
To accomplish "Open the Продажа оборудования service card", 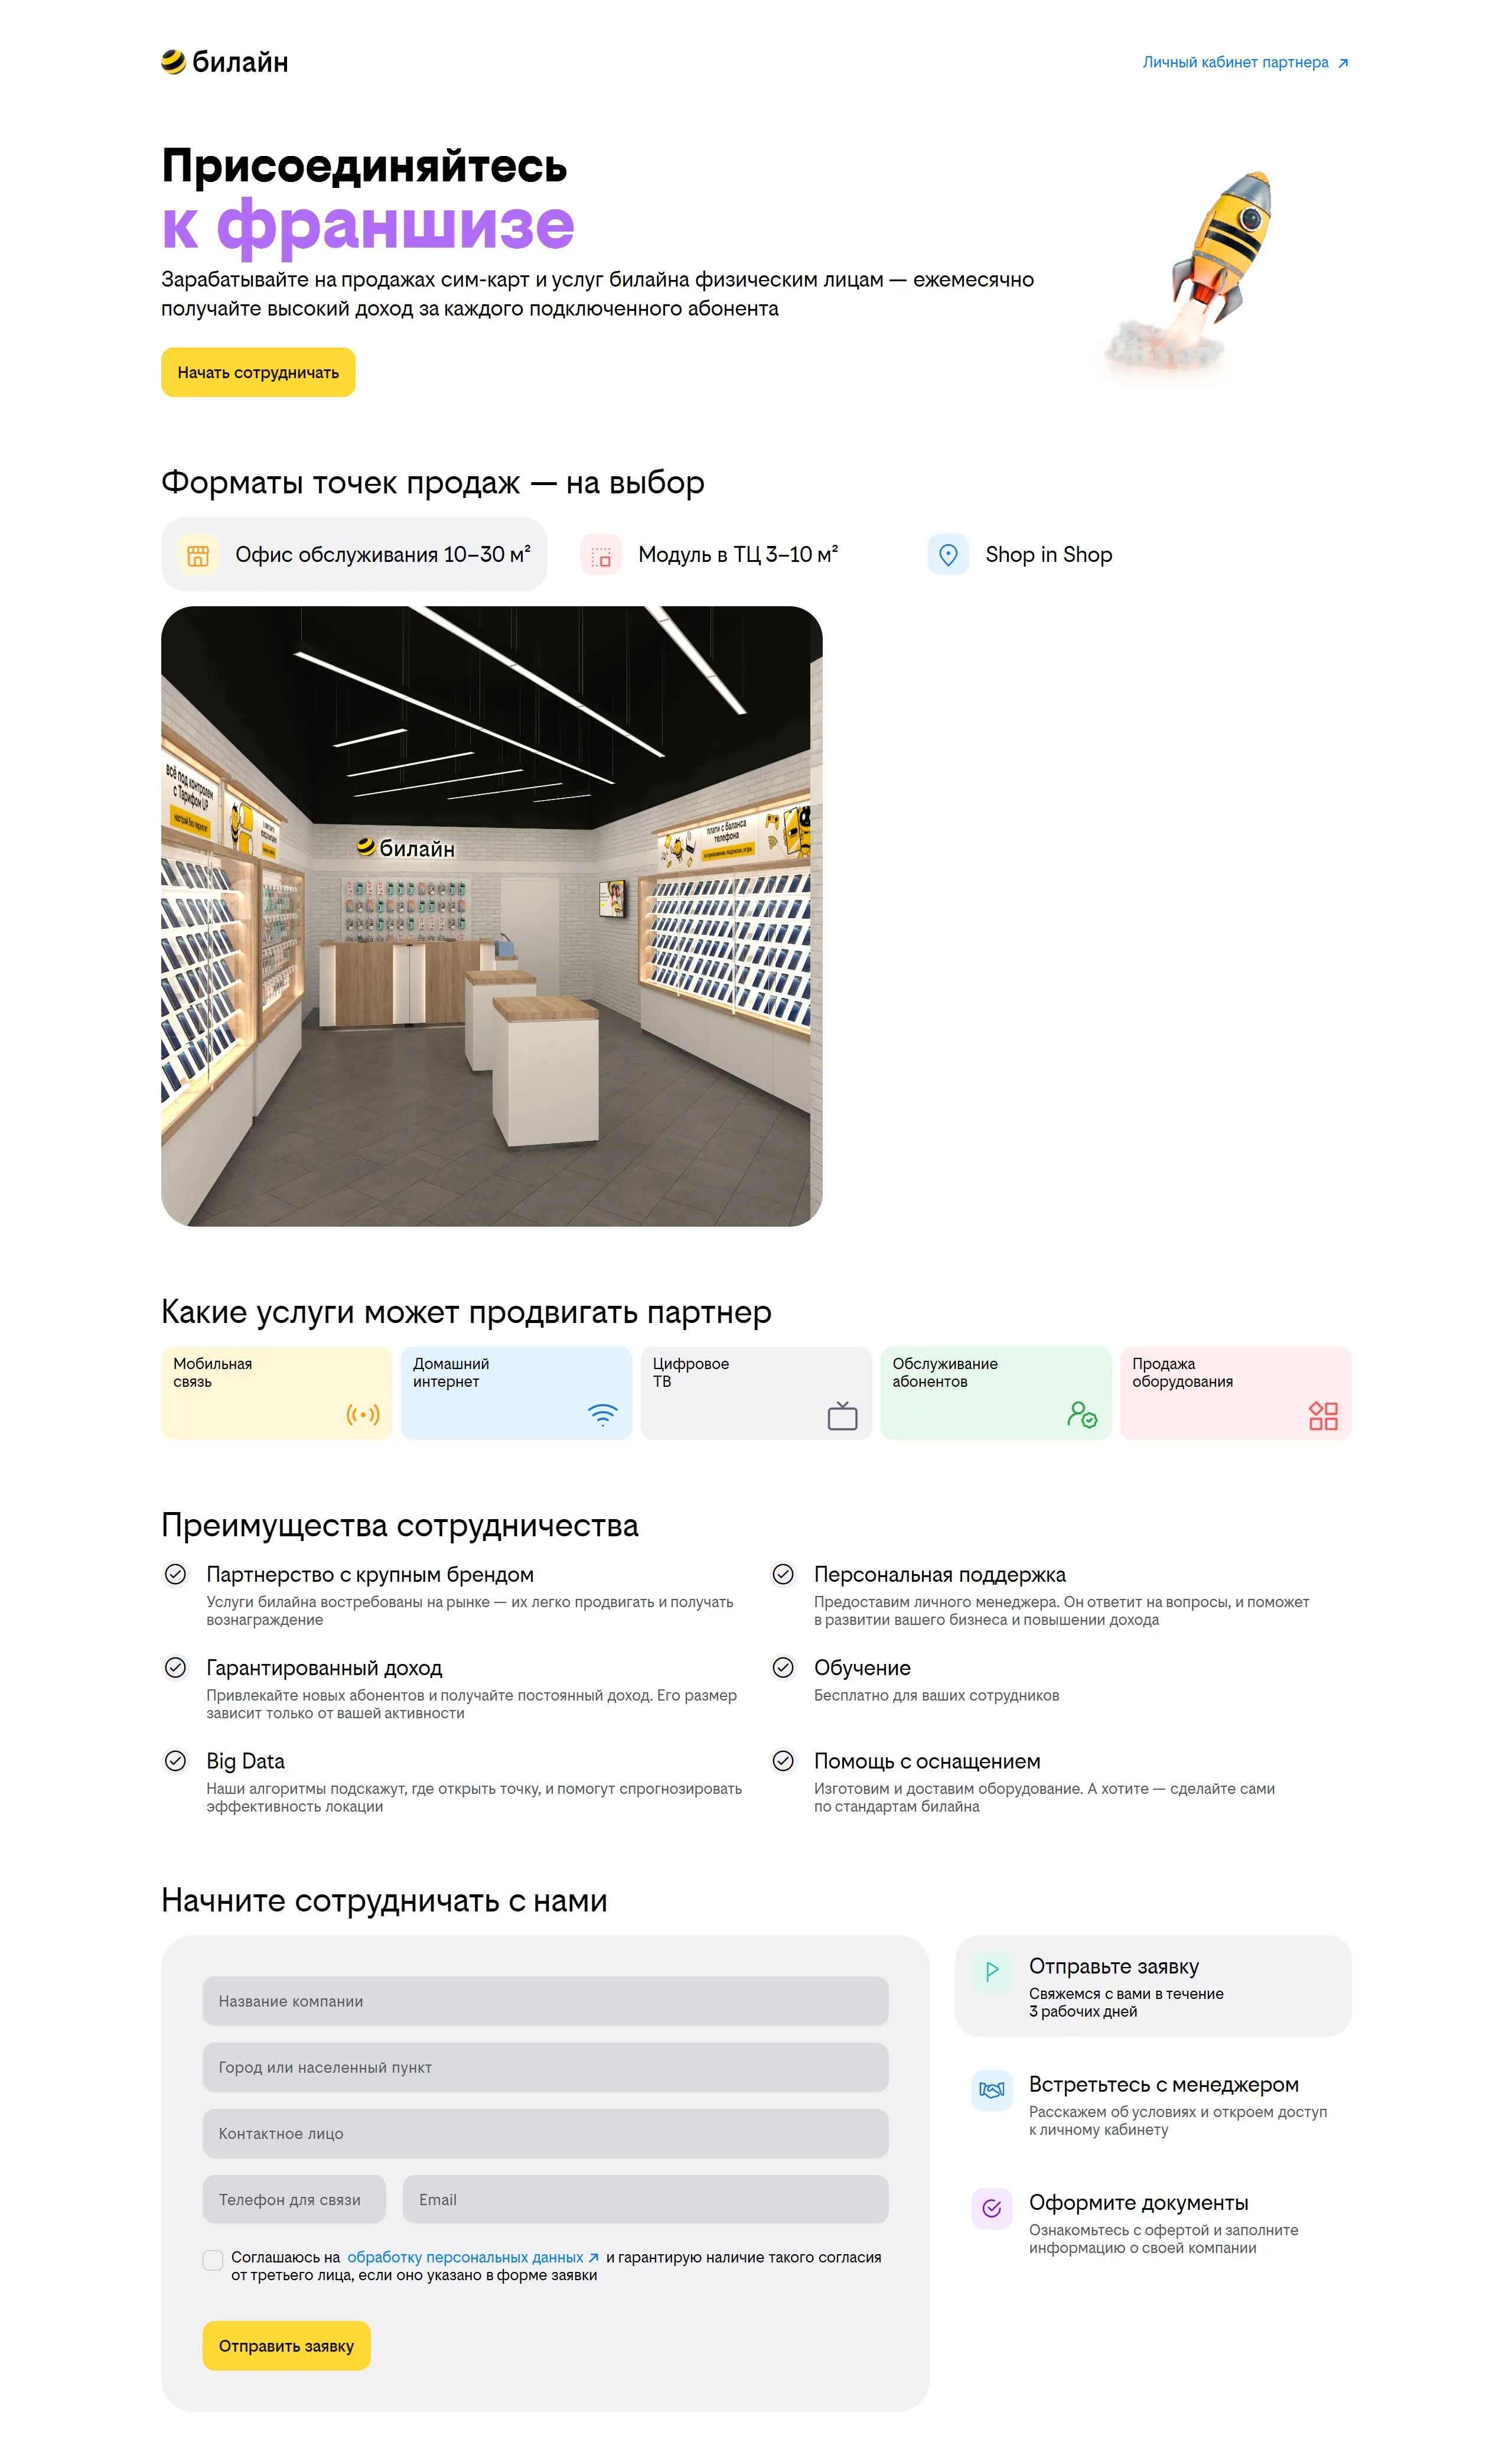I will pos(1236,1393).
